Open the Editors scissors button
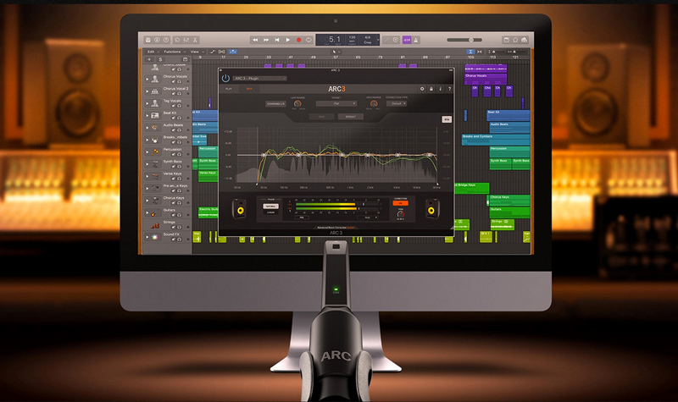The width and height of the screenshot is (678, 402). [x=195, y=40]
